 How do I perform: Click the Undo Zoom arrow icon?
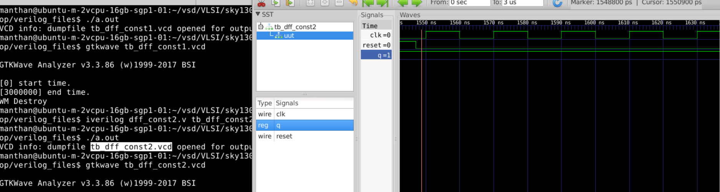(353, 3)
